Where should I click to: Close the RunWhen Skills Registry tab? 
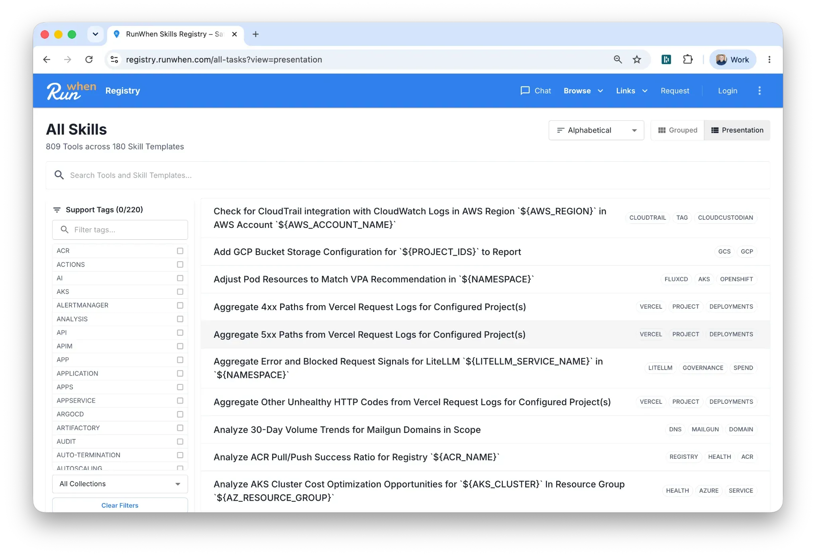coord(235,34)
